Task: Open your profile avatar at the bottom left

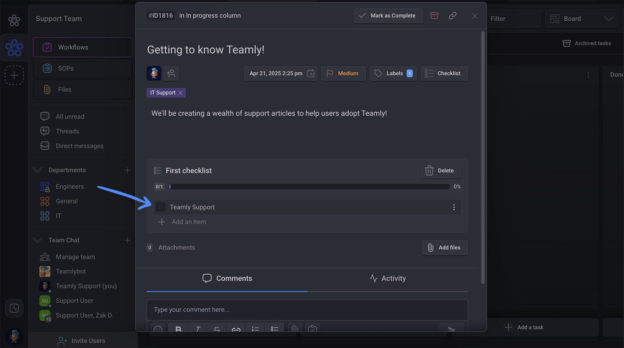Action: [14, 337]
